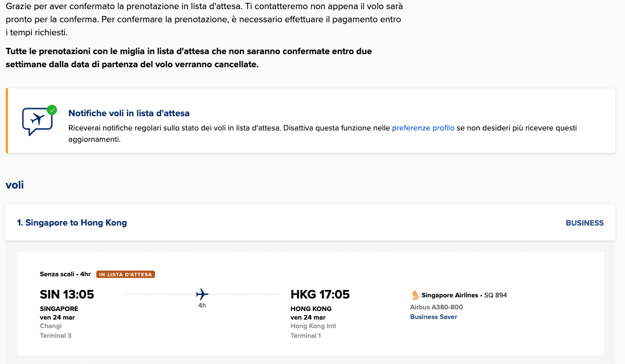Click the Airbus A380-800 aircraft label

(x=436, y=307)
